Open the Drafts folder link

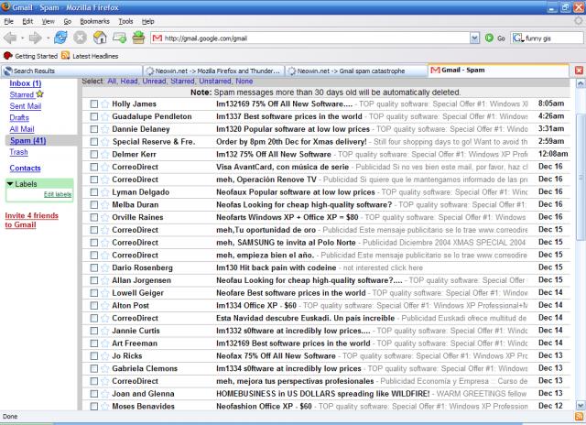19,118
